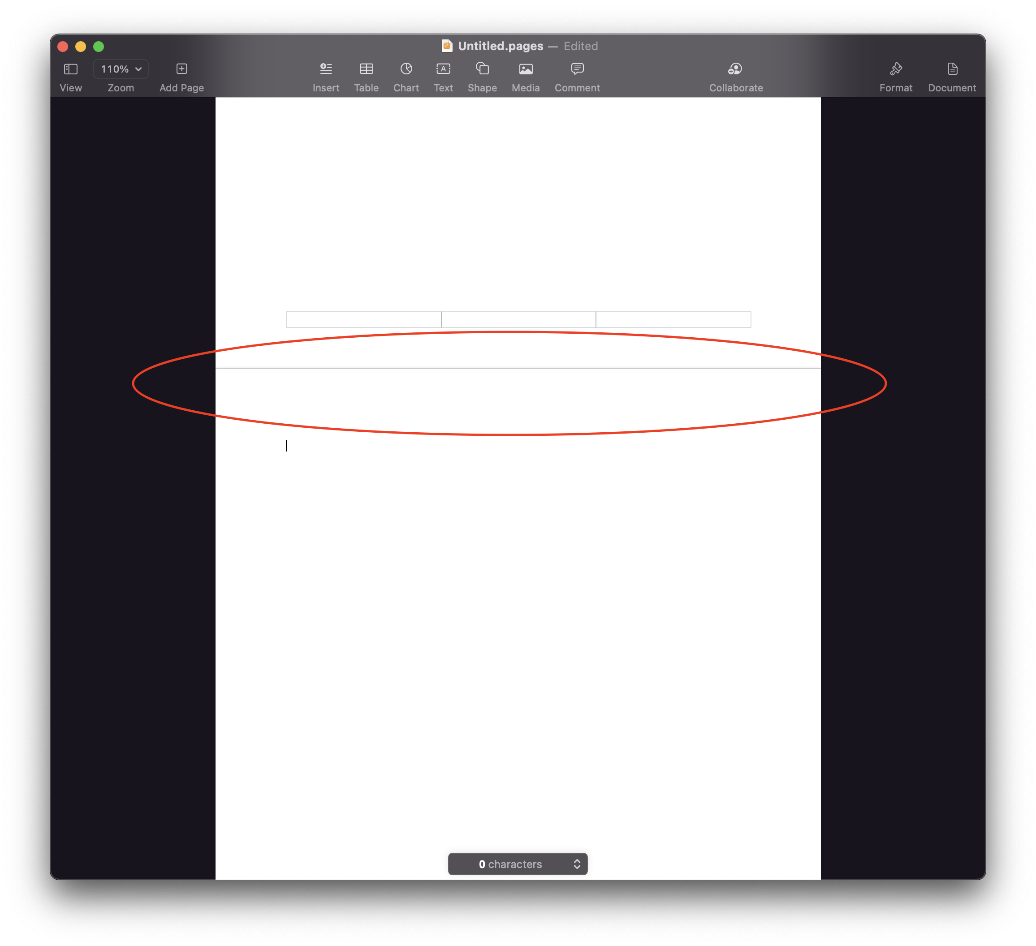Click the Untitled.pages document title
The image size is (1036, 946).
500,46
